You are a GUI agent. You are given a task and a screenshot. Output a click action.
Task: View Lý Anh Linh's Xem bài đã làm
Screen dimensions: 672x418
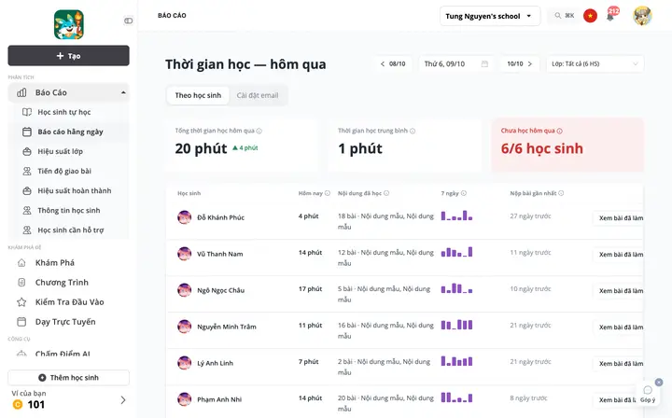[619, 364]
